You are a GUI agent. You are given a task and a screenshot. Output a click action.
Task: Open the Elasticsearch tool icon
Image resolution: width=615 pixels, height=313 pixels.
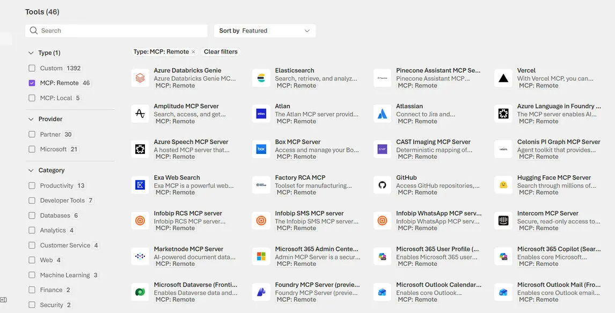(261, 78)
